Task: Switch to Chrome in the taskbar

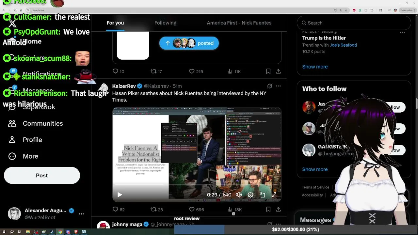Action: point(60,232)
